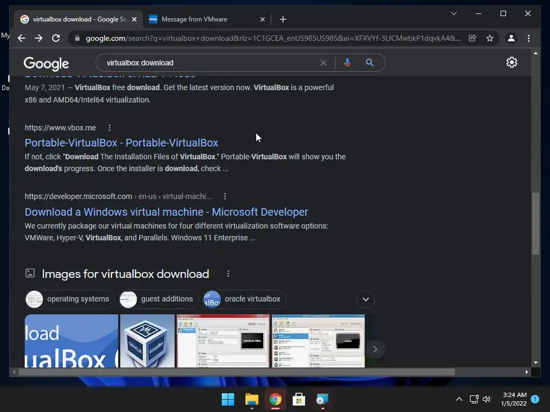Viewport: 550px width, 412px height.
Task: Go back to the previous page
Action: (21, 38)
